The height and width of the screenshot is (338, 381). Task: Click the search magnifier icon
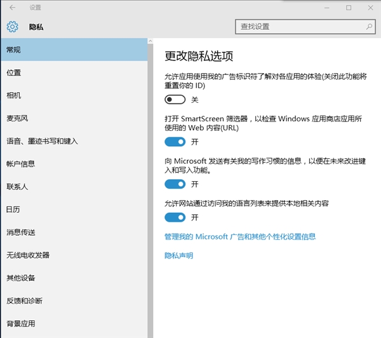coord(368,27)
